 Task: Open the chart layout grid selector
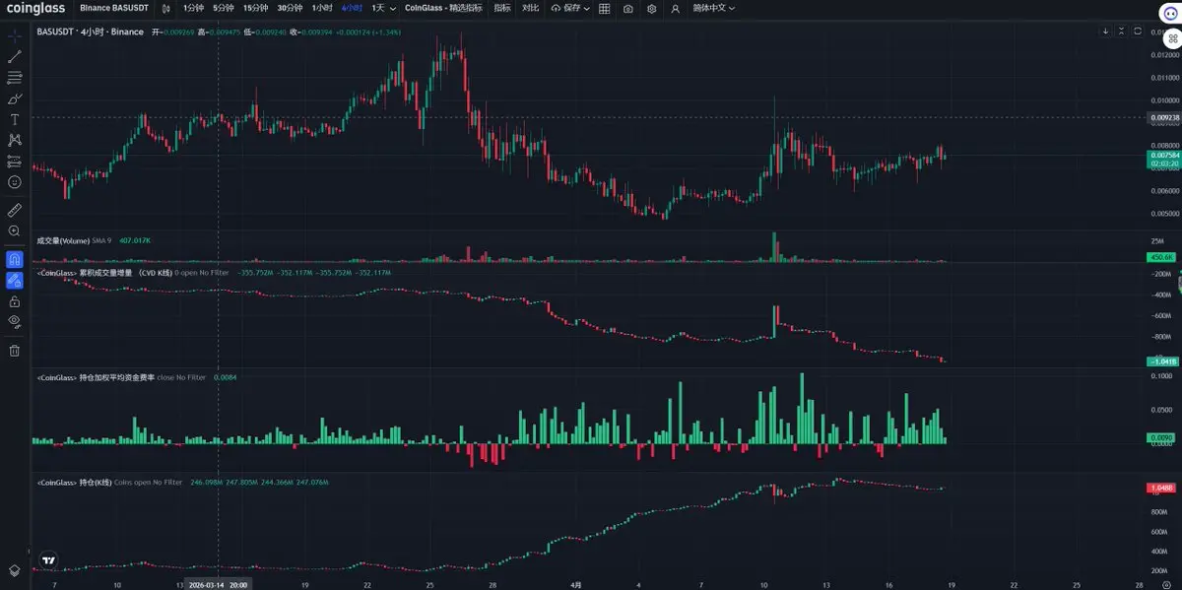coord(605,8)
